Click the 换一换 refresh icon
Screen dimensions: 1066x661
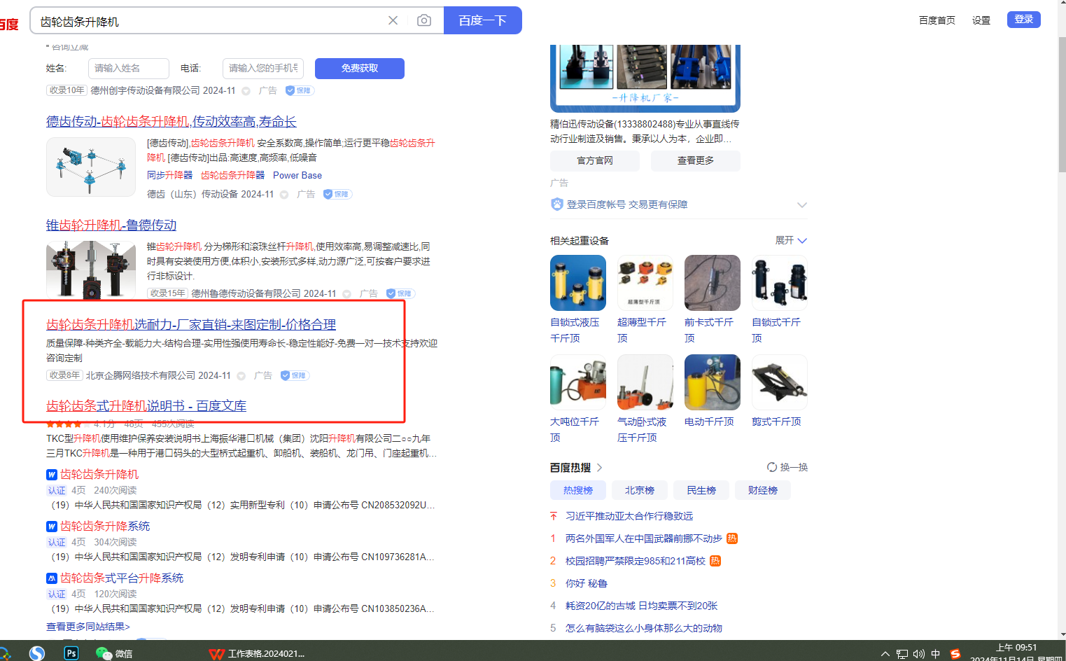(x=771, y=467)
